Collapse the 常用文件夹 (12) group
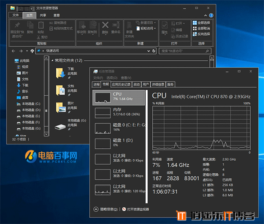The image size is (264, 224). click(52, 60)
